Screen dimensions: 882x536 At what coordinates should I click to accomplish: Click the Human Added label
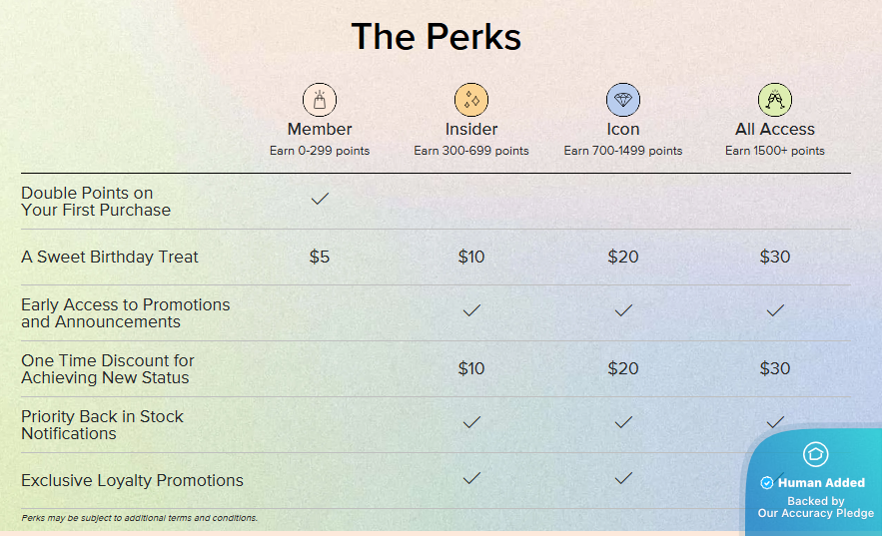point(821,483)
